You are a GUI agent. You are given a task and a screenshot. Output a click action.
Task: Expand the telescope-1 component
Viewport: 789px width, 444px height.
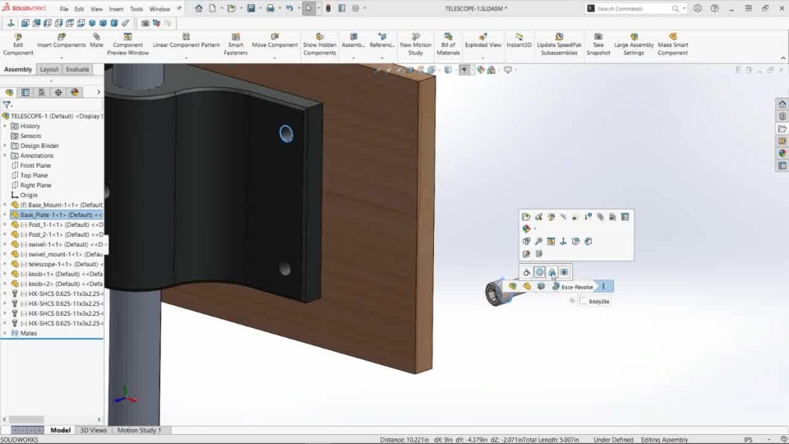tap(5, 264)
